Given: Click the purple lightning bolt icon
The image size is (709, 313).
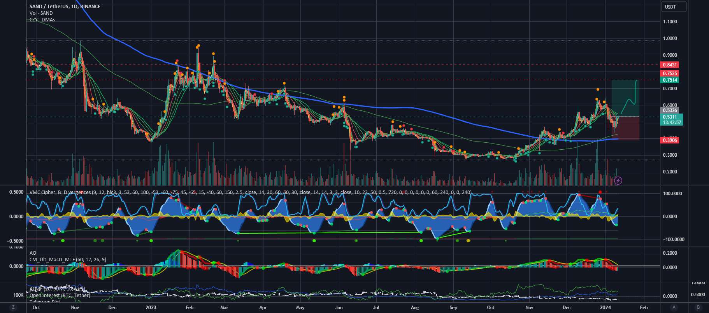Looking at the screenshot, I should click(x=618, y=180).
